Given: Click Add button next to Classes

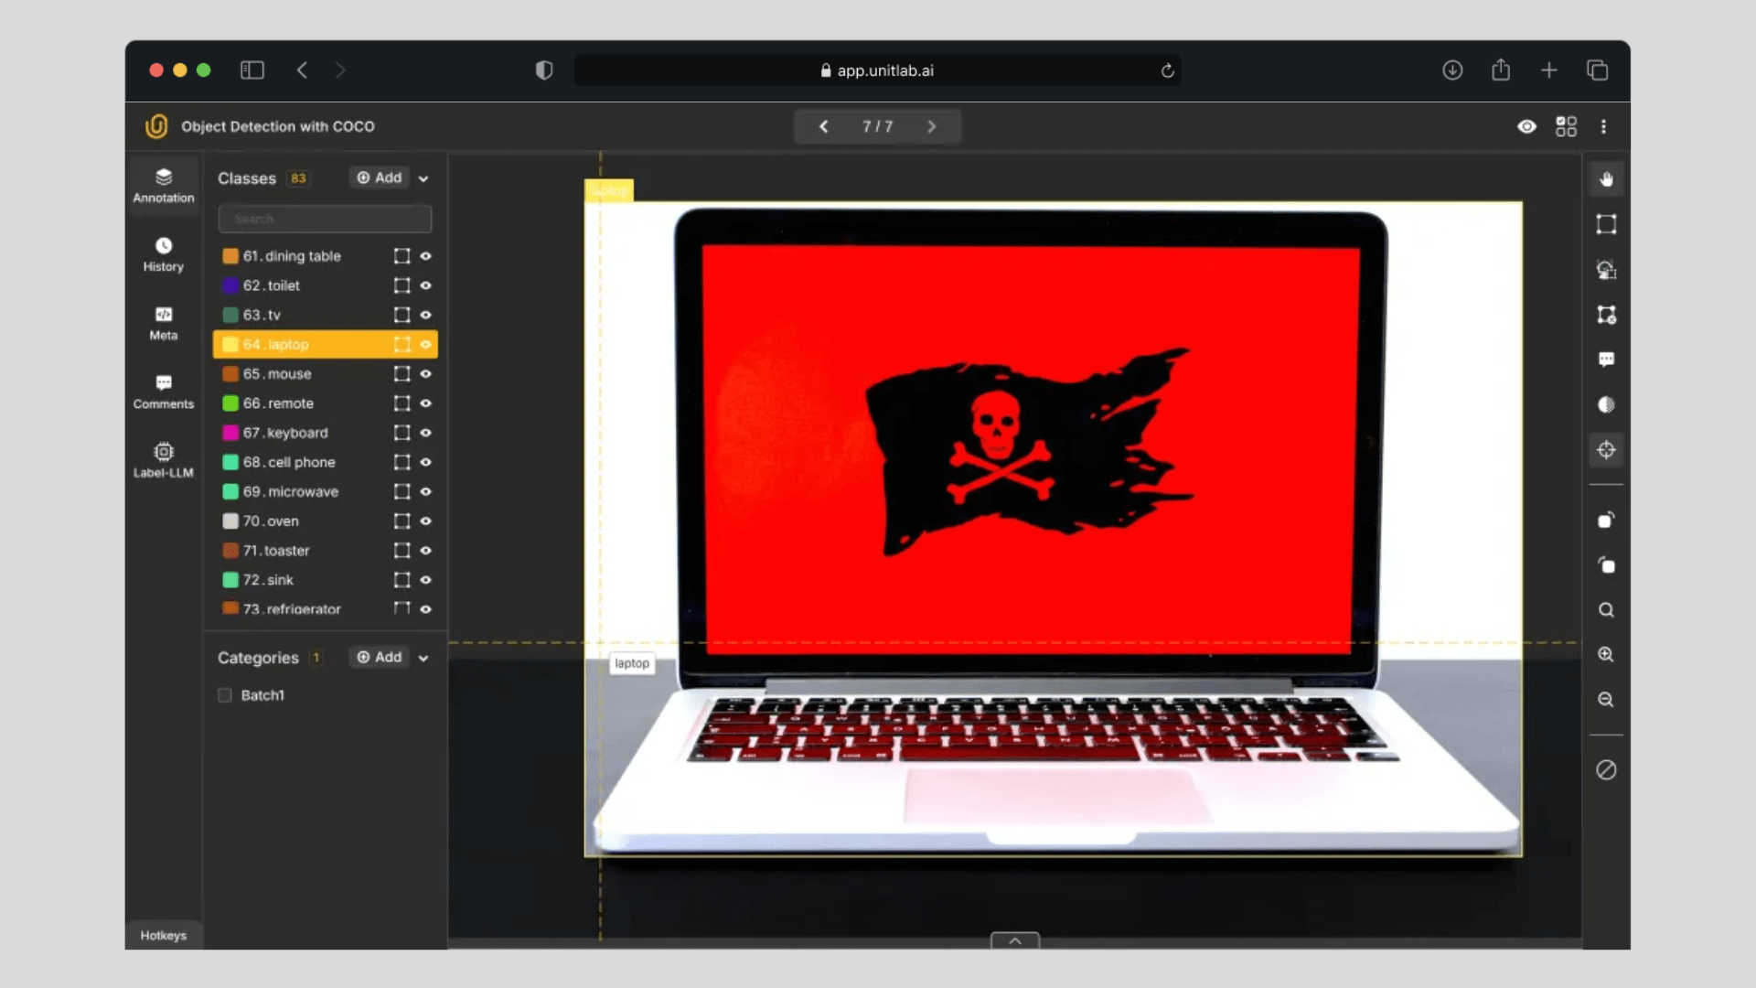Looking at the screenshot, I should tap(380, 177).
